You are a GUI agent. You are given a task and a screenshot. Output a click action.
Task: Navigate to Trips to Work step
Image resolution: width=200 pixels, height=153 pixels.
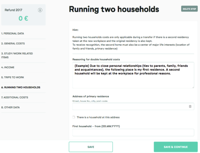pos(12,77)
